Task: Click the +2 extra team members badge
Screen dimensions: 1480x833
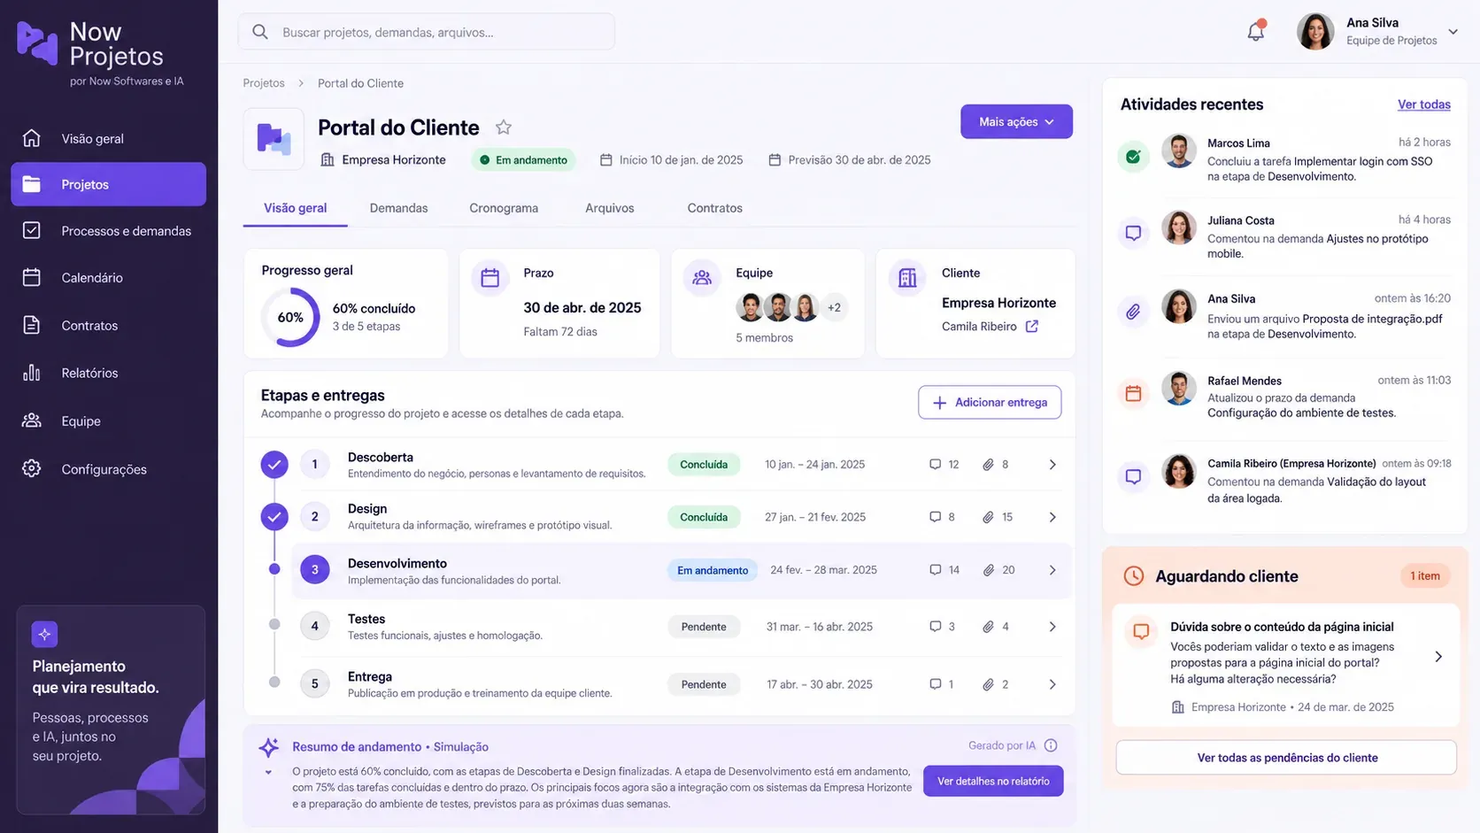Action: point(834,307)
